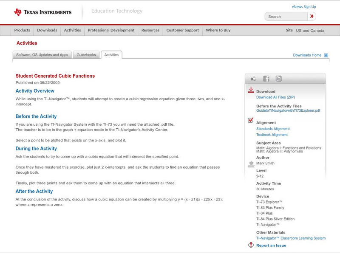Click the TI-83 Plus Family device entry
340x254 pixels.
[x=270, y=208]
